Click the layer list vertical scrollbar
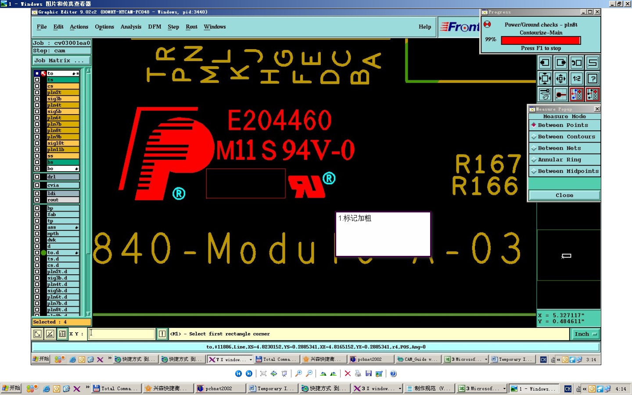 pos(88,192)
